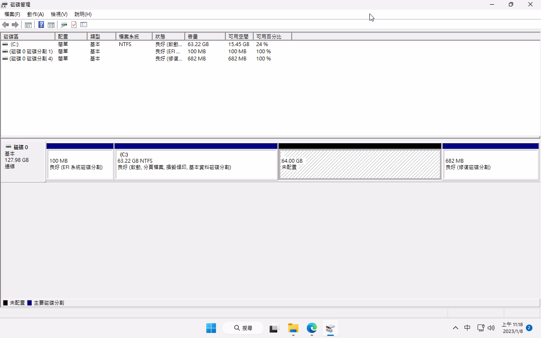Expand the hidden system tray icons chevron
Screen dimensions: 541x338
455,328
